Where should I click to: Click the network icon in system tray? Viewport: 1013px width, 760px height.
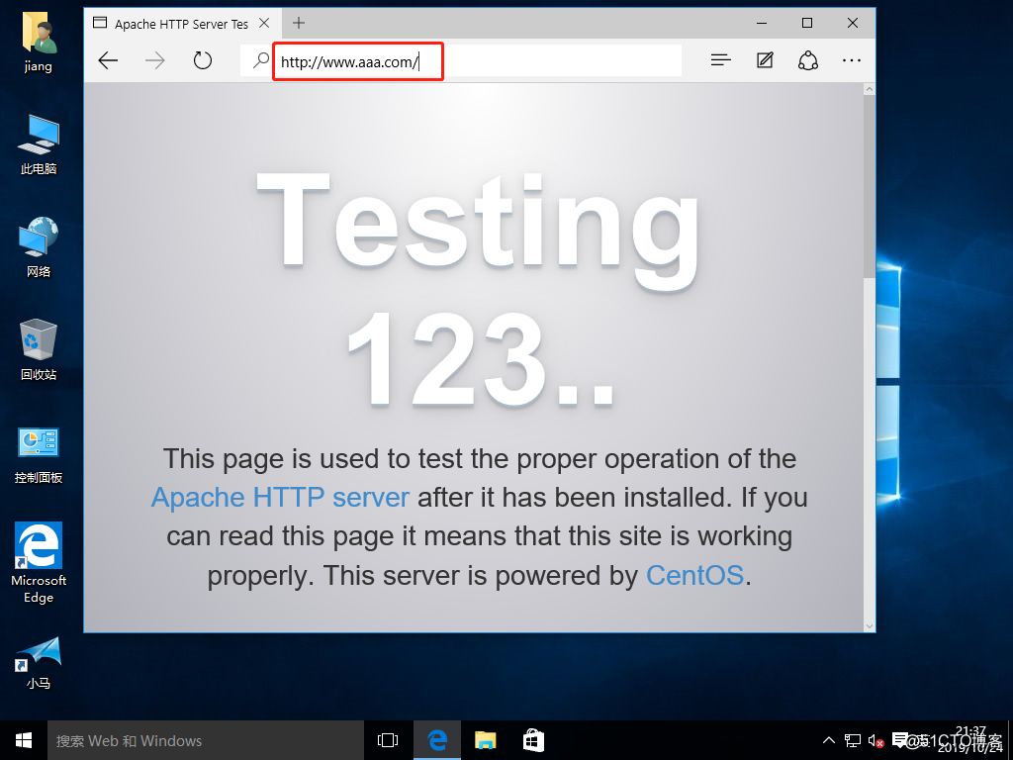point(853,740)
